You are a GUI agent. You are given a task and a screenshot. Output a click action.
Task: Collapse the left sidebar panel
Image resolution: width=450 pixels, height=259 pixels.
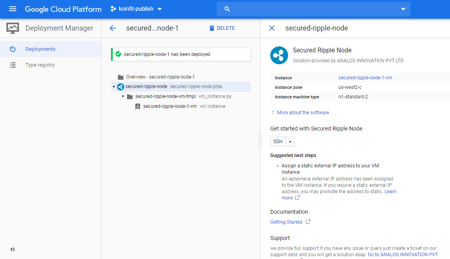pos(12,249)
